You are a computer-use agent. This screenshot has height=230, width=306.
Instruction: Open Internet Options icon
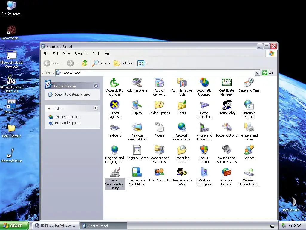point(249,109)
